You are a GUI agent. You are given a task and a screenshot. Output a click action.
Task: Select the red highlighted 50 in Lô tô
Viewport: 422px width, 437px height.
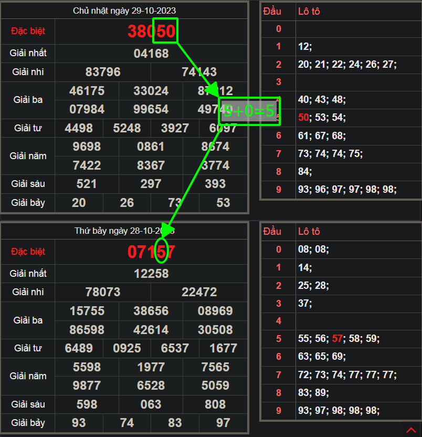304,118
